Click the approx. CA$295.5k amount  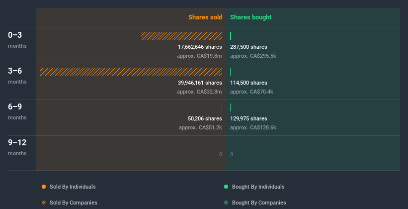253,56
